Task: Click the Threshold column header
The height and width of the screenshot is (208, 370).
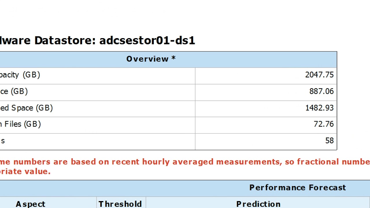Action: 120,204
